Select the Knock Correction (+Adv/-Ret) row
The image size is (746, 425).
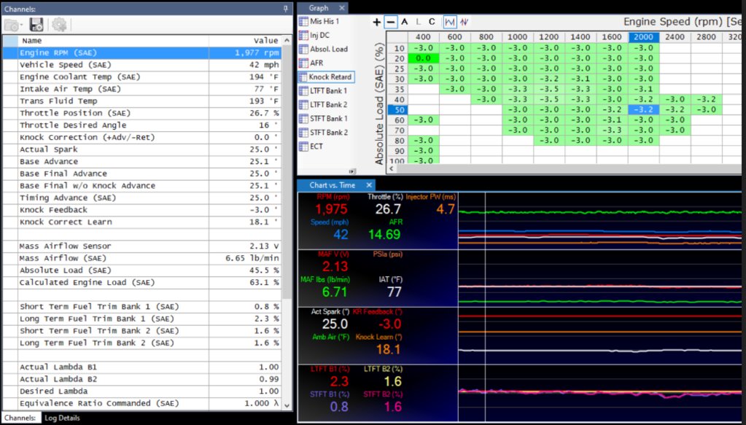141,137
